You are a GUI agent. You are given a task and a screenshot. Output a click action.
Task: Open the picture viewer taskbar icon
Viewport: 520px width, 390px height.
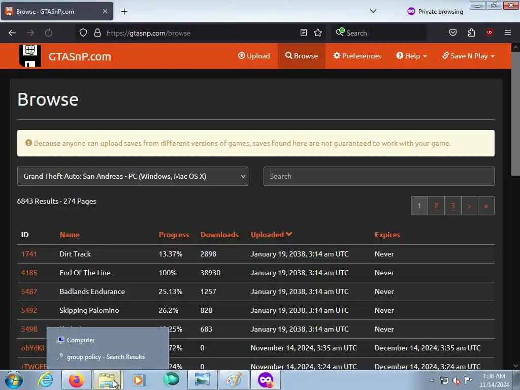(x=202, y=380)
